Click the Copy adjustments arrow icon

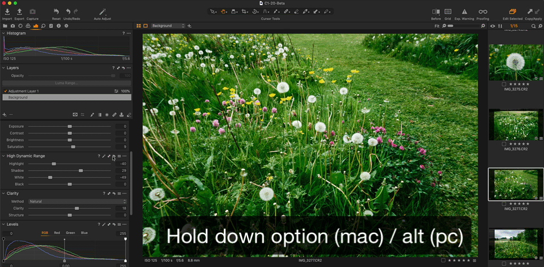point(530,12)
